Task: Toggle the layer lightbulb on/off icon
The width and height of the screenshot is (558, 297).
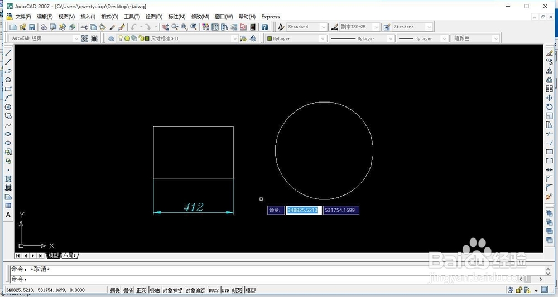Action: [121, 38]
